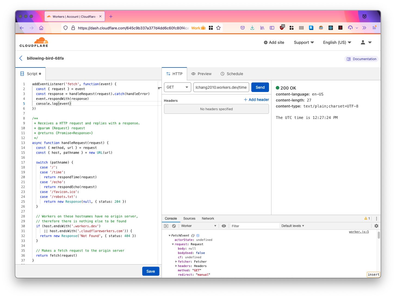Click the FetchEvent info badge icon
The width and height of the screenshot is (396, 298).
tap(198, 236)
